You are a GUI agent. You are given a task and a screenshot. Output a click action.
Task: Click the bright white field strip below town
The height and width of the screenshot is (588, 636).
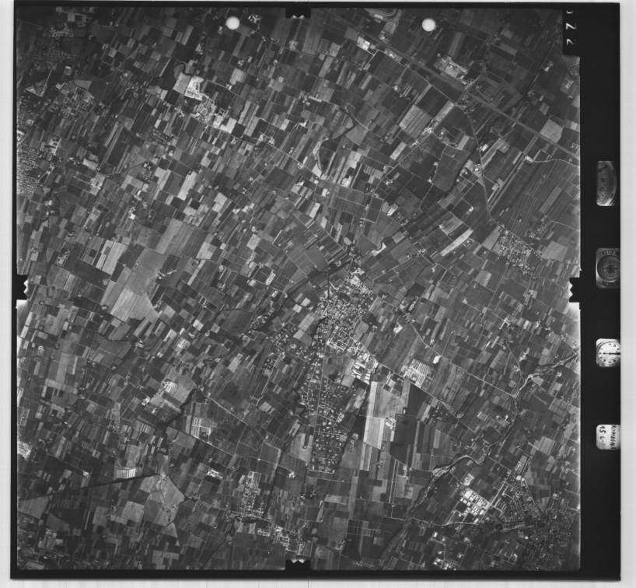point(376,415)
